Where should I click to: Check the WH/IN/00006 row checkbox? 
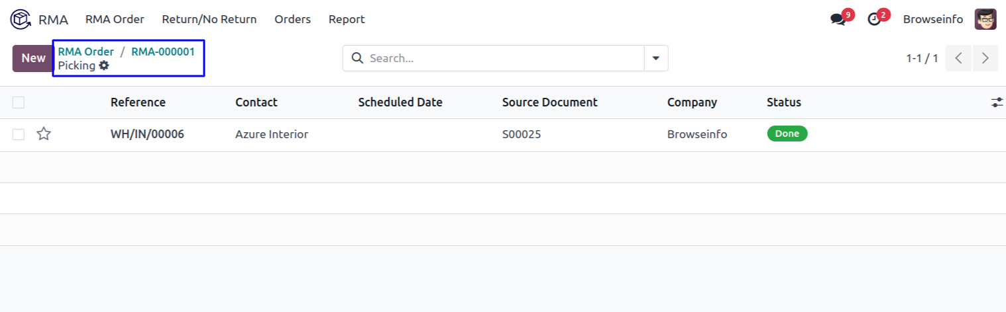(19, 134)
